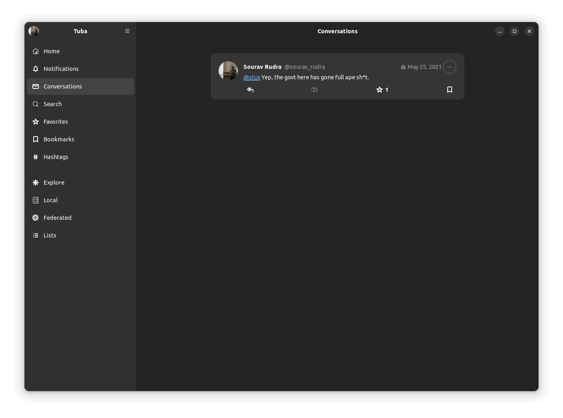
Task: Click the @stux mention link
Action: 251,77
